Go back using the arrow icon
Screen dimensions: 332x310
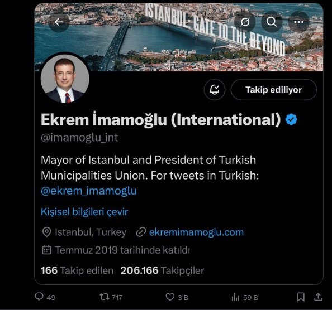tap(59, 22)
